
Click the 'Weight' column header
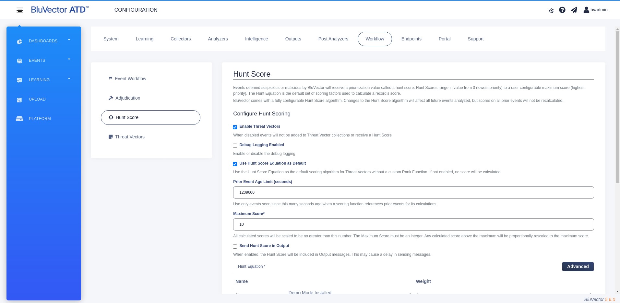coord(423,281)
